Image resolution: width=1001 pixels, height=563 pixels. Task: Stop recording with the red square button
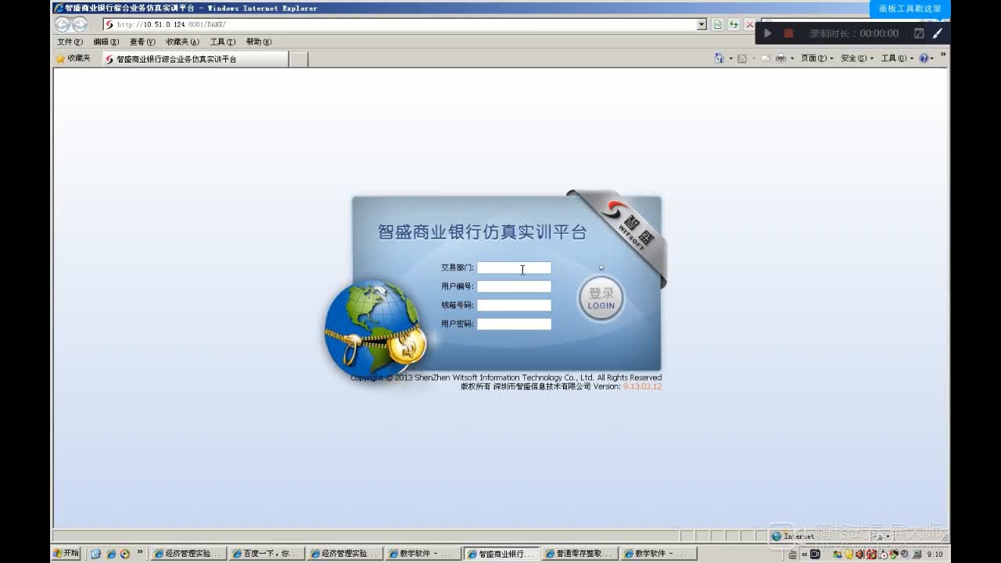788,34
